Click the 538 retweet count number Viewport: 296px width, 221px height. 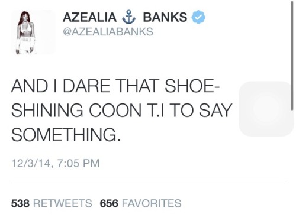[20, 203]
